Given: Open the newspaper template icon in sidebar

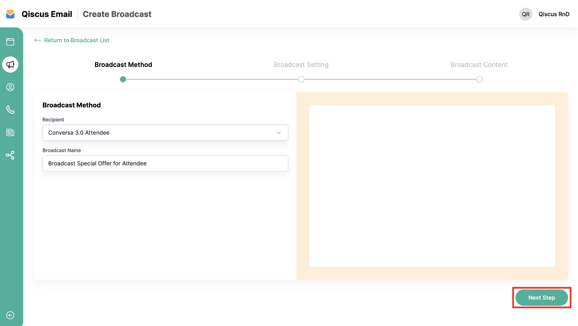Looking at the screenshot, I should pyautogui.click(x=10, y=133).
